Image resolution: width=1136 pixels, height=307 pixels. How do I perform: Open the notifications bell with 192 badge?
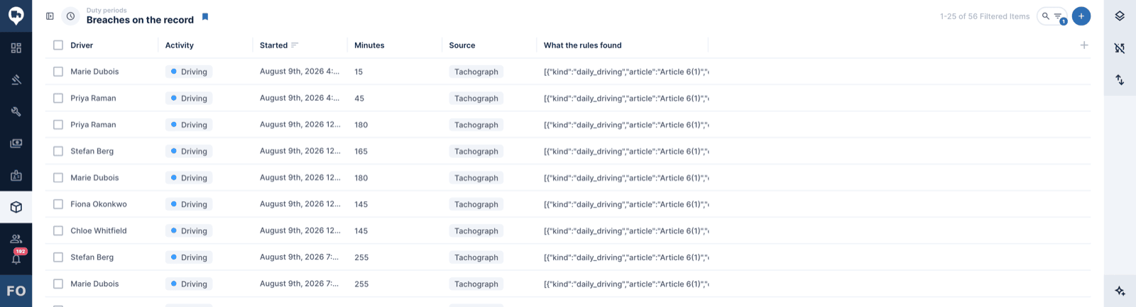pos(16,258)
